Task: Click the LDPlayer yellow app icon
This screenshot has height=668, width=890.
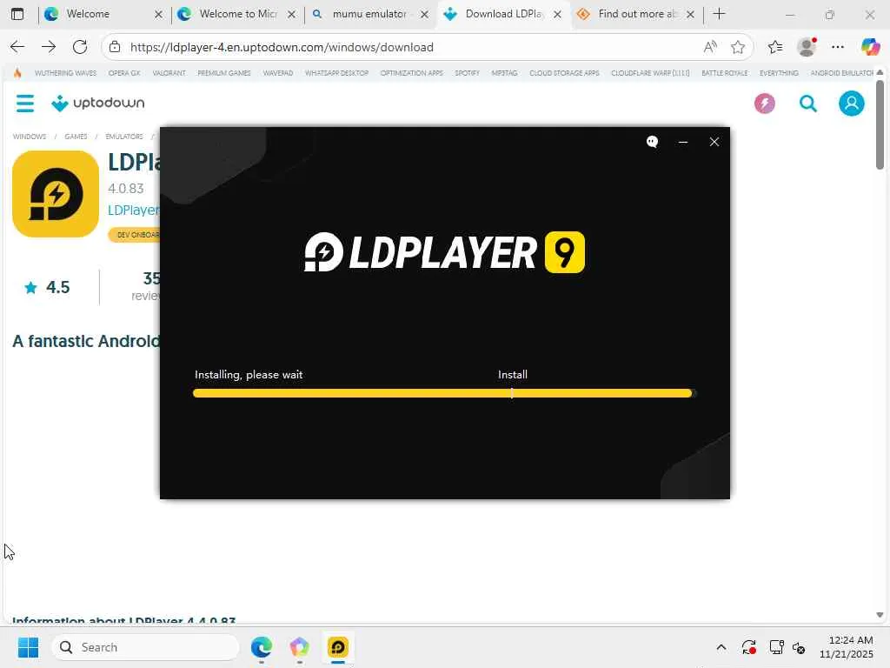Action: 56,194
